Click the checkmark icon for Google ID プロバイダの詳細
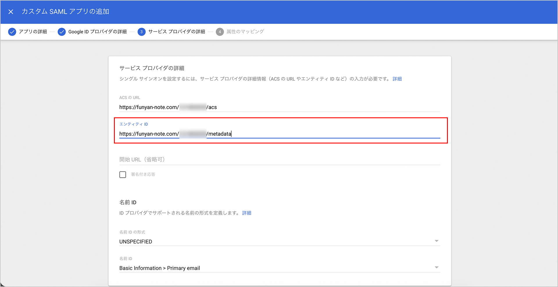Screen dimensions: 558x287 point(62,32)
